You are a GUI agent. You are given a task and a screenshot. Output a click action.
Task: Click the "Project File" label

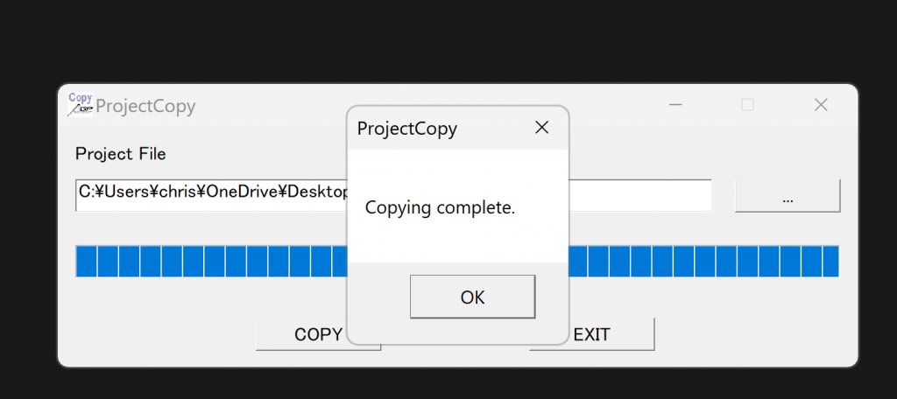point(121,154)
